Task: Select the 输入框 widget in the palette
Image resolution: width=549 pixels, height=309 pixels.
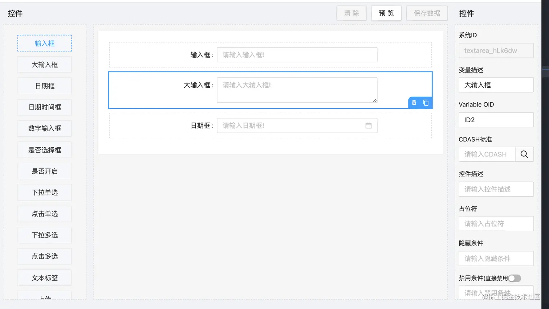Action: [x=45, y=43]
